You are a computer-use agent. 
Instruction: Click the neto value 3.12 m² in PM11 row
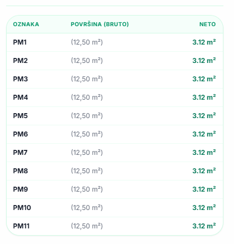[x=204, y=226]
